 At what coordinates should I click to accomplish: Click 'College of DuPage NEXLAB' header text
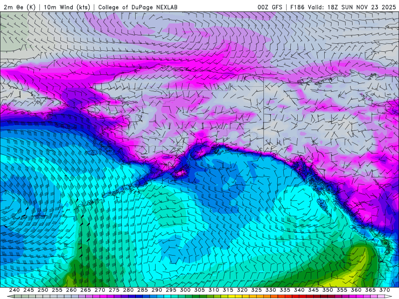138,7
